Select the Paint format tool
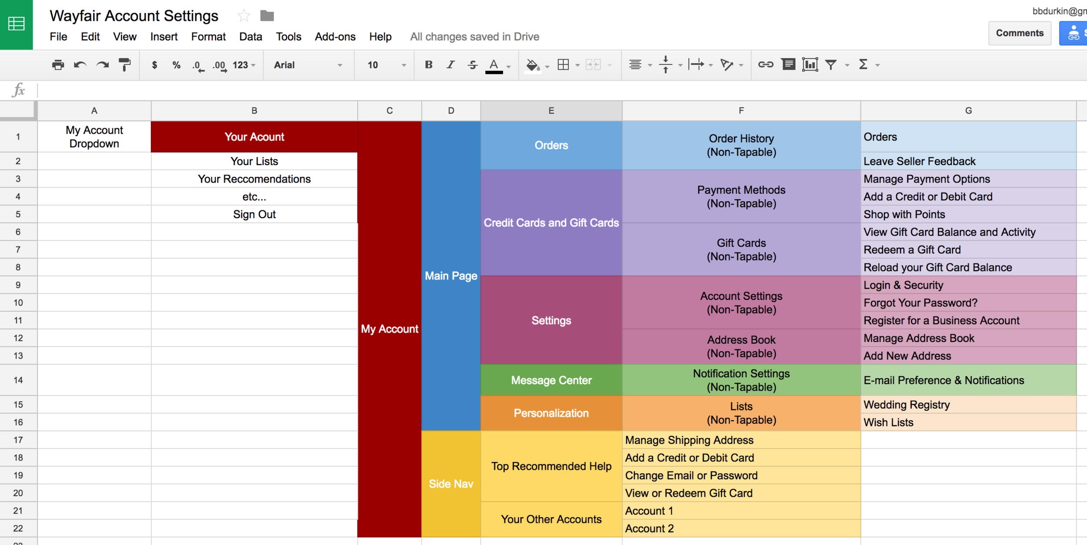 tap(125, 65)
